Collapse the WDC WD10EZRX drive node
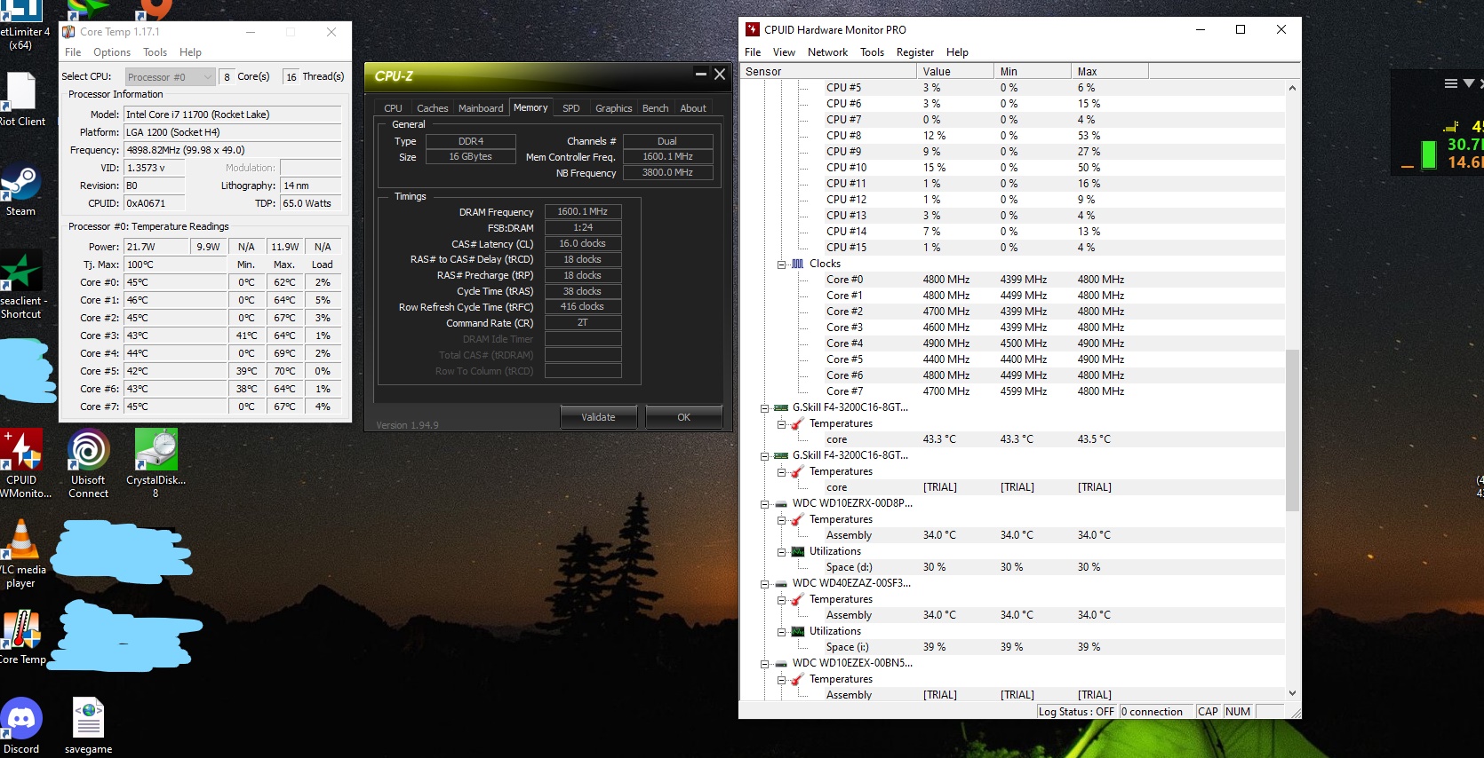The image size is (1484, 758). (764, 504)
